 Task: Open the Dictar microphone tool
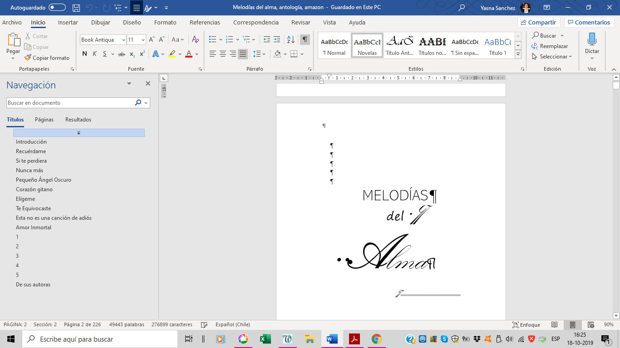[592, 44]
